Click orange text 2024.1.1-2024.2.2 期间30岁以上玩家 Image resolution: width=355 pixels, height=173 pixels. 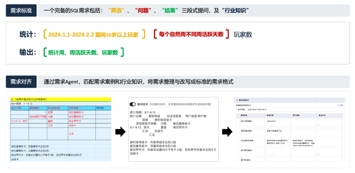[x=93, y=34]
